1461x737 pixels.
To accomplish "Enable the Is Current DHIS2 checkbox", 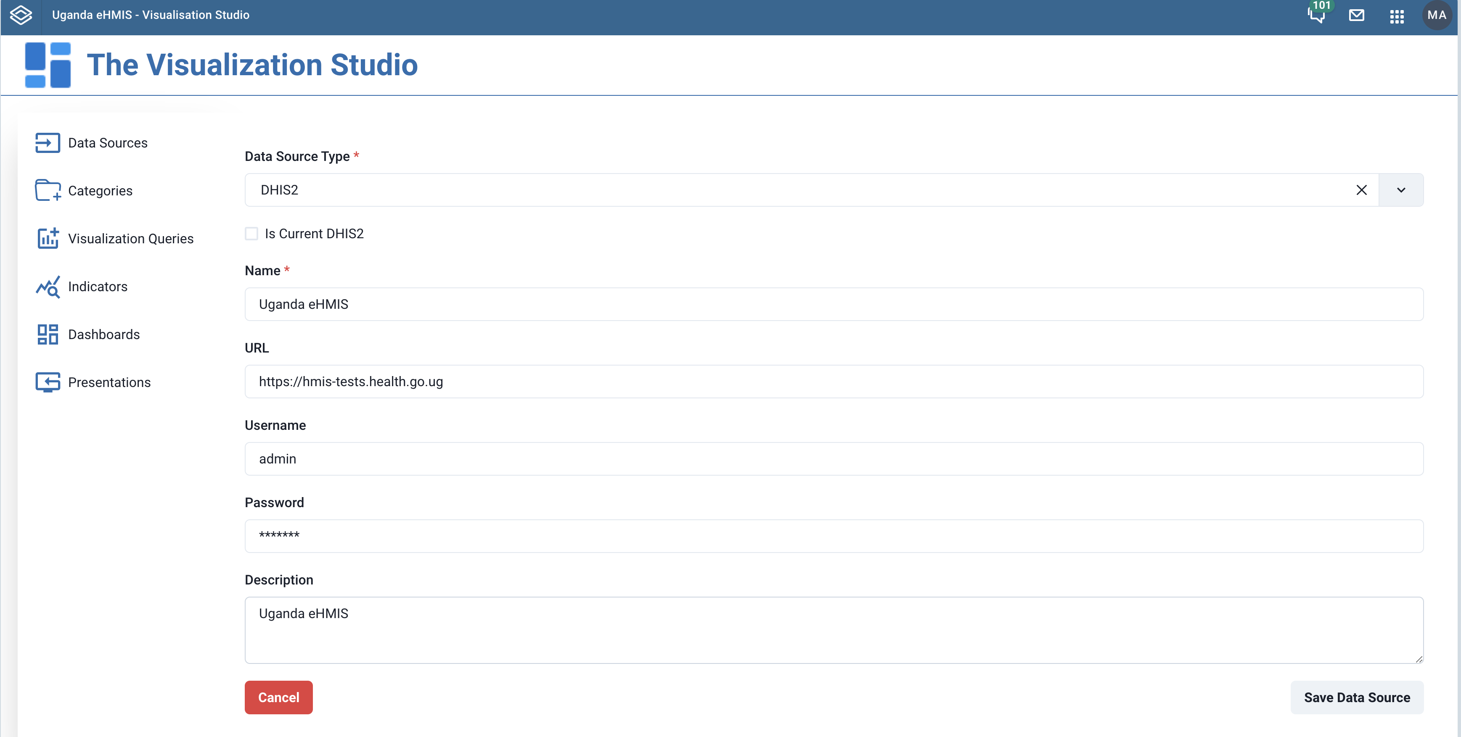I will [251, 233].
